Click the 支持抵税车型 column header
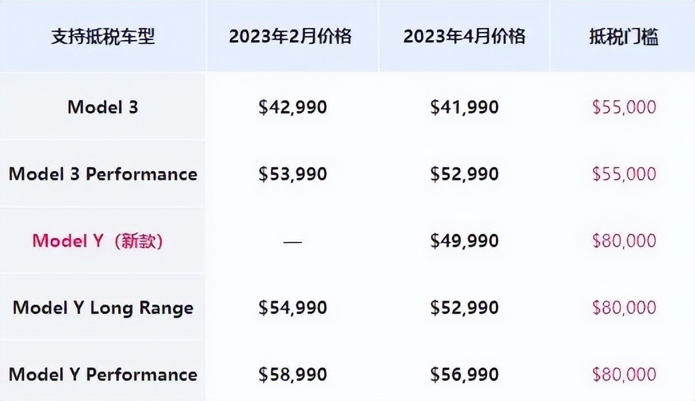 [103, 37]
